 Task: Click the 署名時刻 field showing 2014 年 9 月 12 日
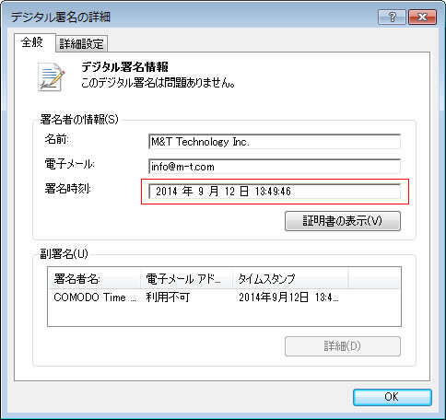(x=275, y=192)
